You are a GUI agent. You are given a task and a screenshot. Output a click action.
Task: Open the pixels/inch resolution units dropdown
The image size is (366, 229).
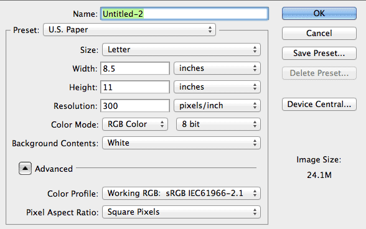tap(217, 106)
